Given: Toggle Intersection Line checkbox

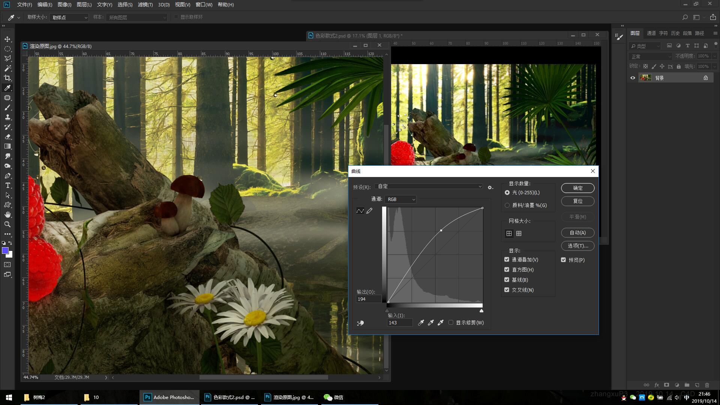Looking at the screenshot, I should [507, 290].
